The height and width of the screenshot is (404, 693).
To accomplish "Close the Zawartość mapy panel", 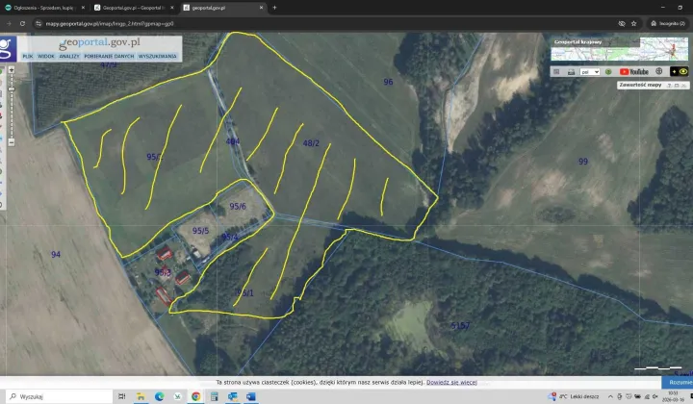I will coord(684,85).
